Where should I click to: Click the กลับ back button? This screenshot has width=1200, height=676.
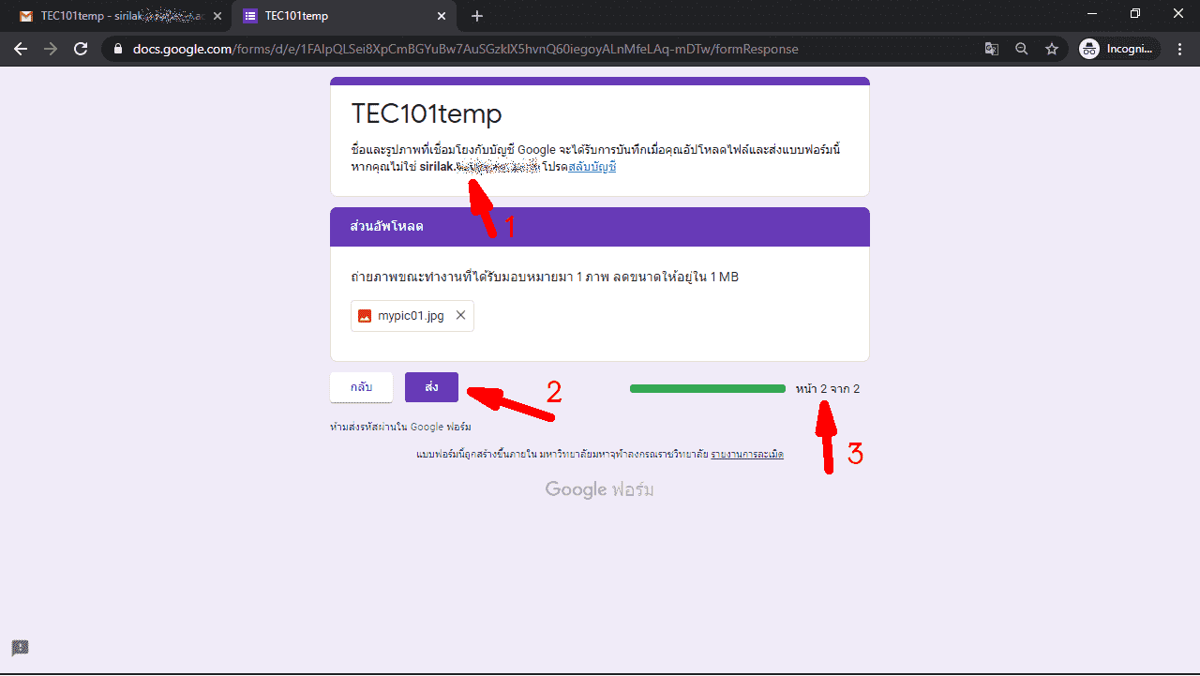click(x=361, y=387)
